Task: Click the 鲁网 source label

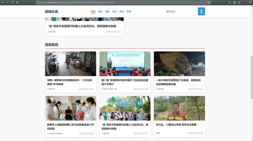Action: click(158, 133)
